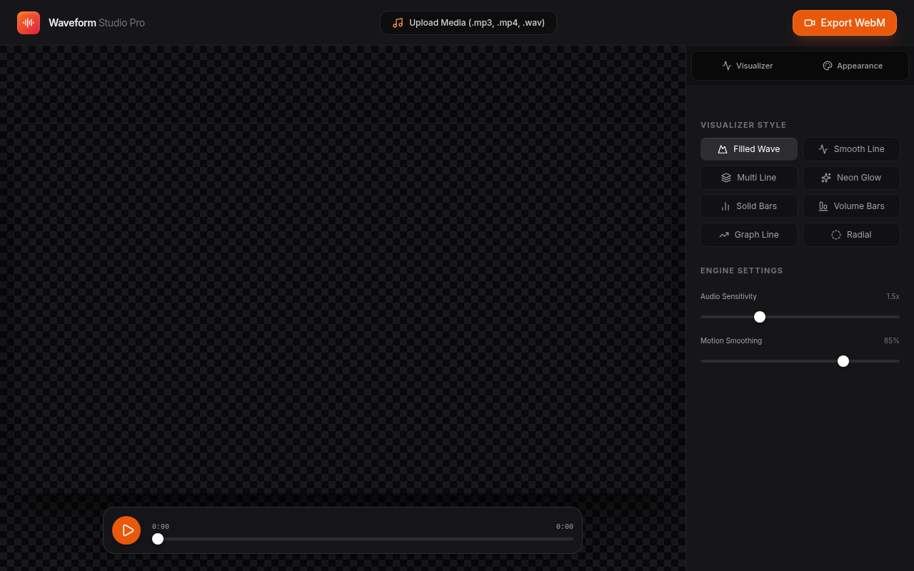The image size is (914, 571).
Task: Click Upload Media button
Action: 468,23
